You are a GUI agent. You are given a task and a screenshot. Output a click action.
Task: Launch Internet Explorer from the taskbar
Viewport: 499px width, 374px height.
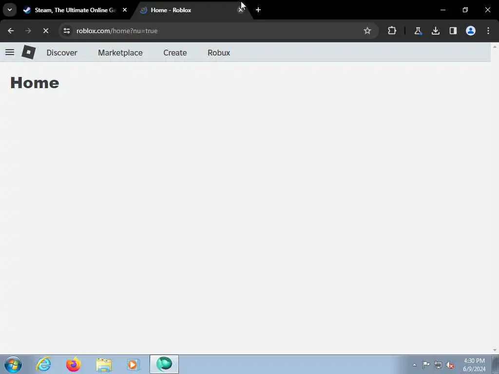click(x=43, y=364)
